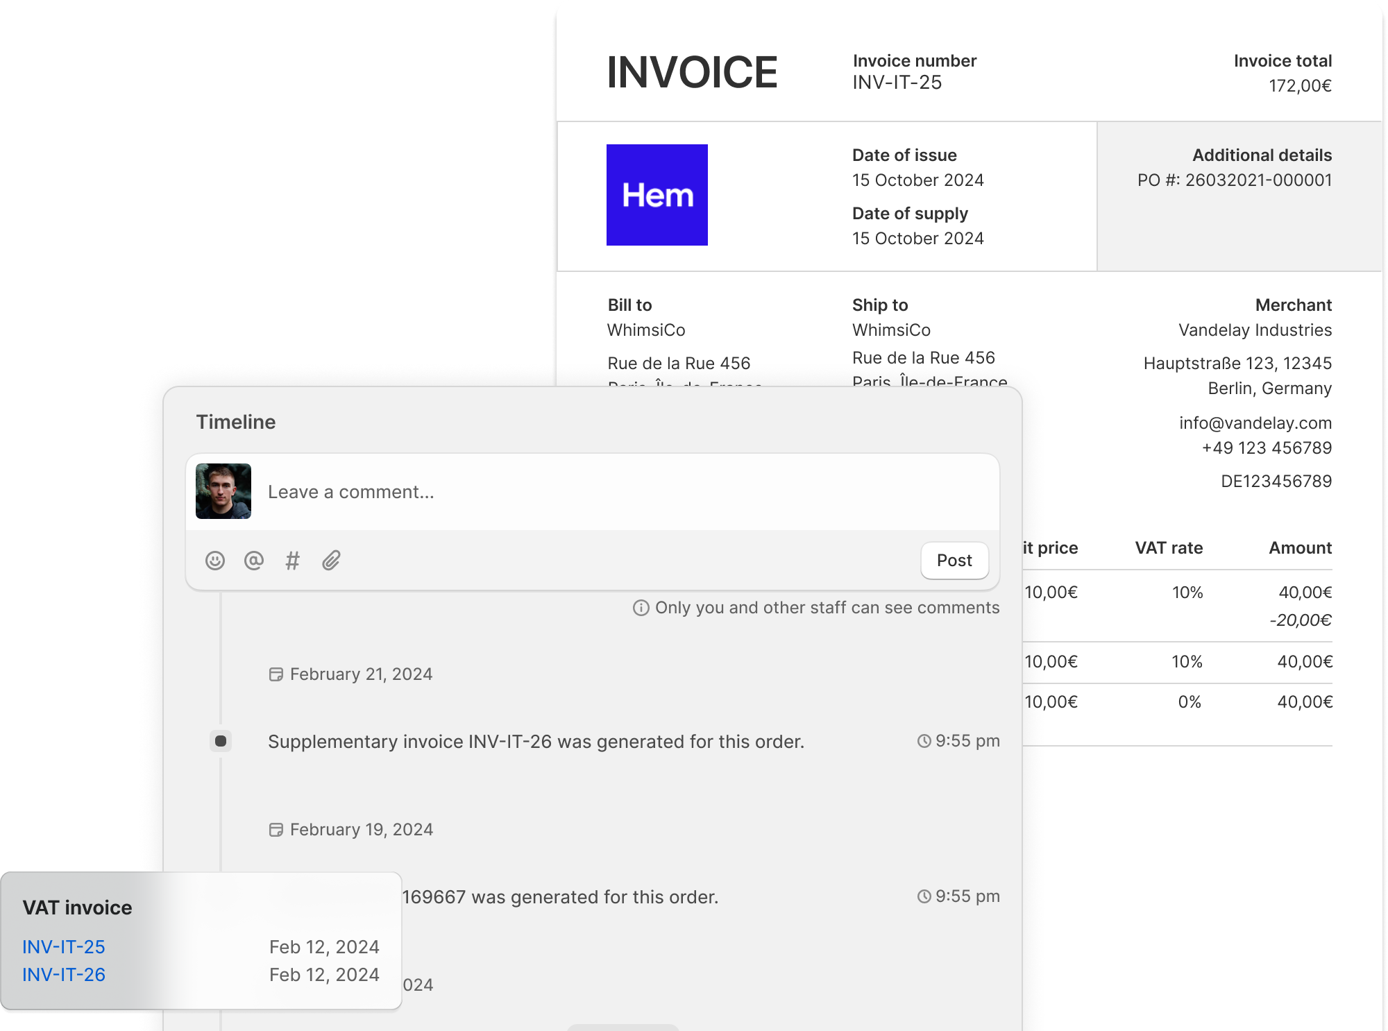Click the February 19, 2024 date label
This screenshot has height=1031, width=1388.
coord(362,830)
